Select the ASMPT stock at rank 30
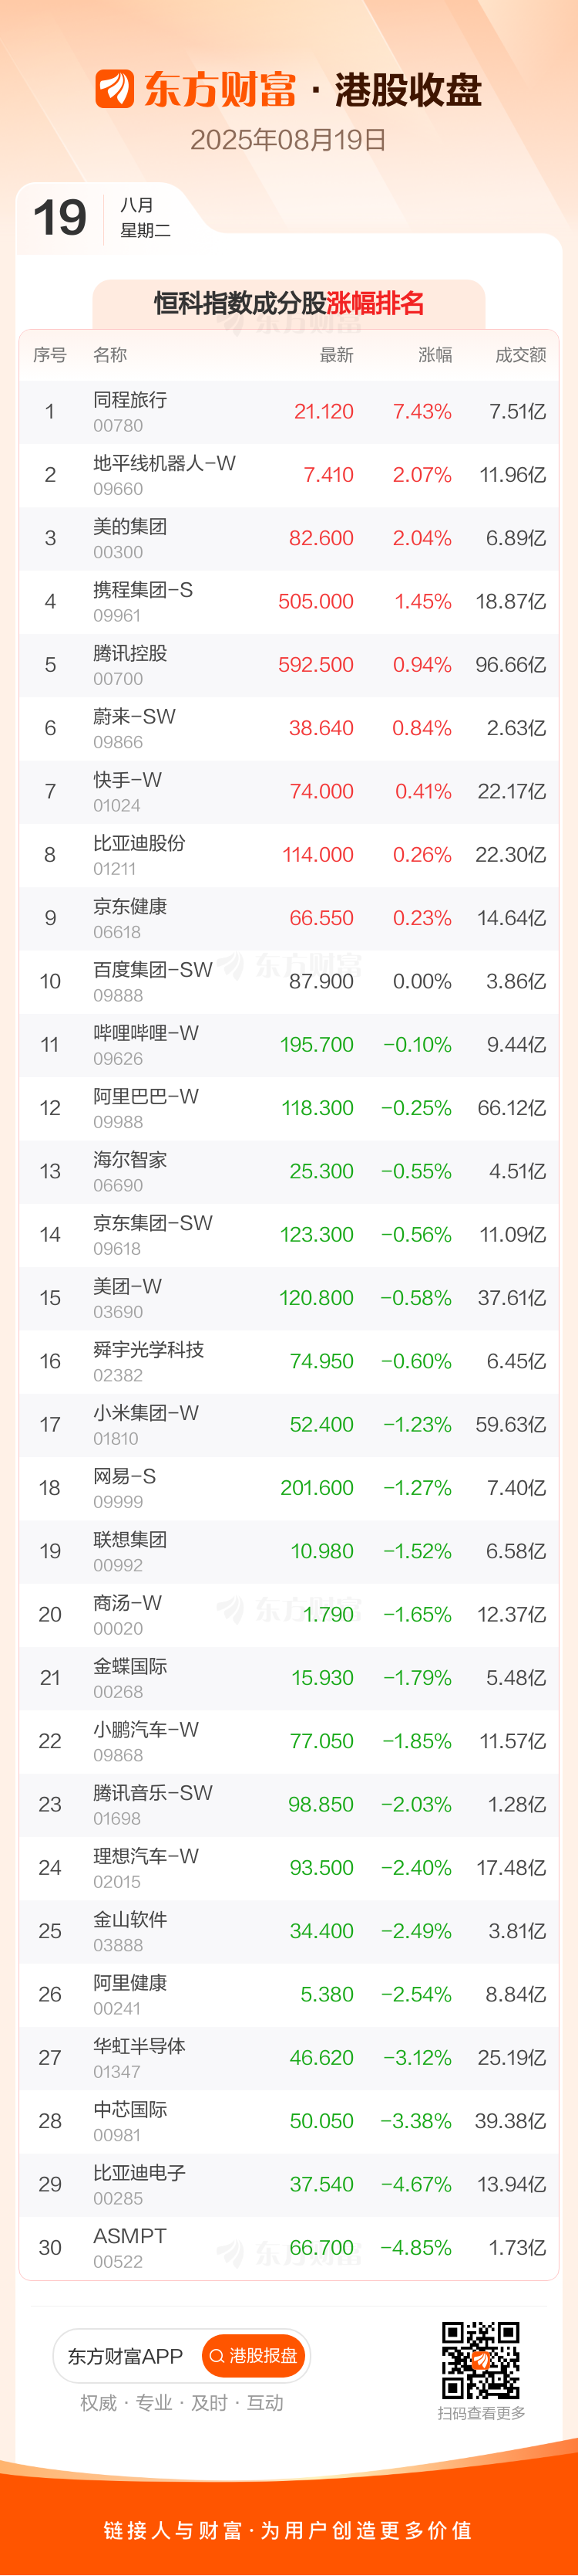This screenshot has height=2576, width=578. 129,2236
